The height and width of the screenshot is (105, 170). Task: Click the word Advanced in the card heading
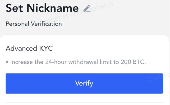click(x=21, y=48)
